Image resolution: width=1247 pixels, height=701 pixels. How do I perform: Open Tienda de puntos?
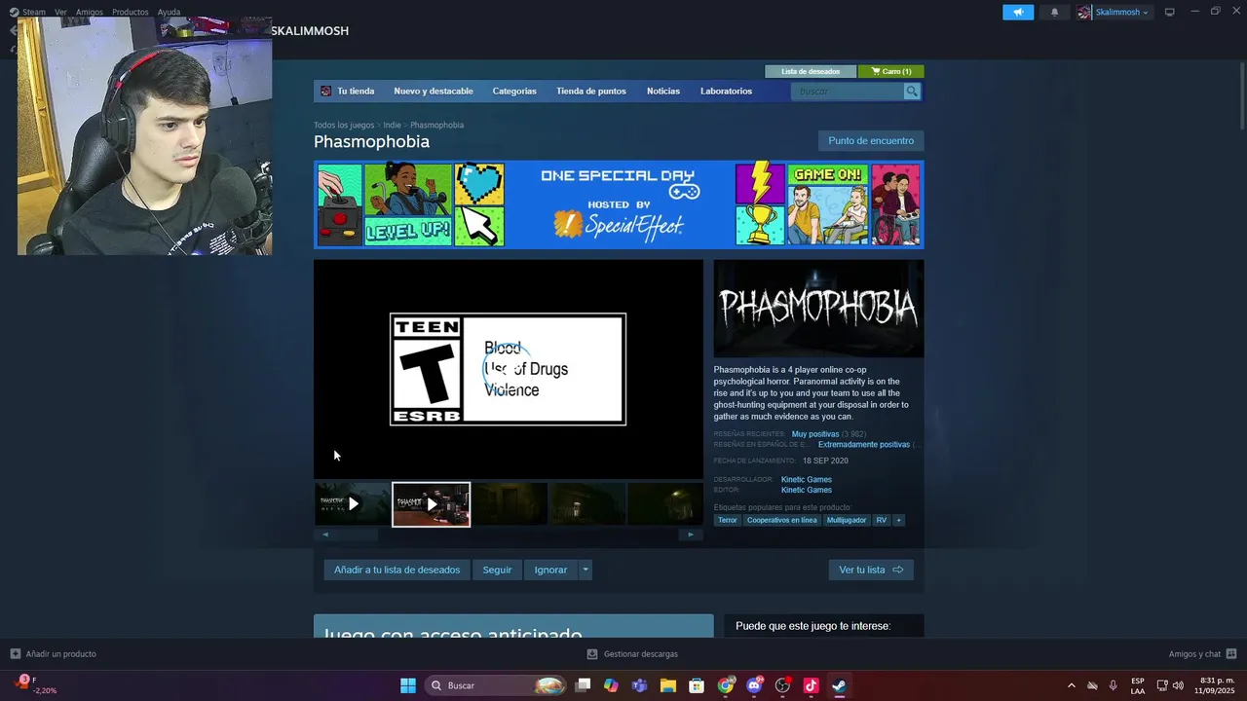click(x=591, y=92)
